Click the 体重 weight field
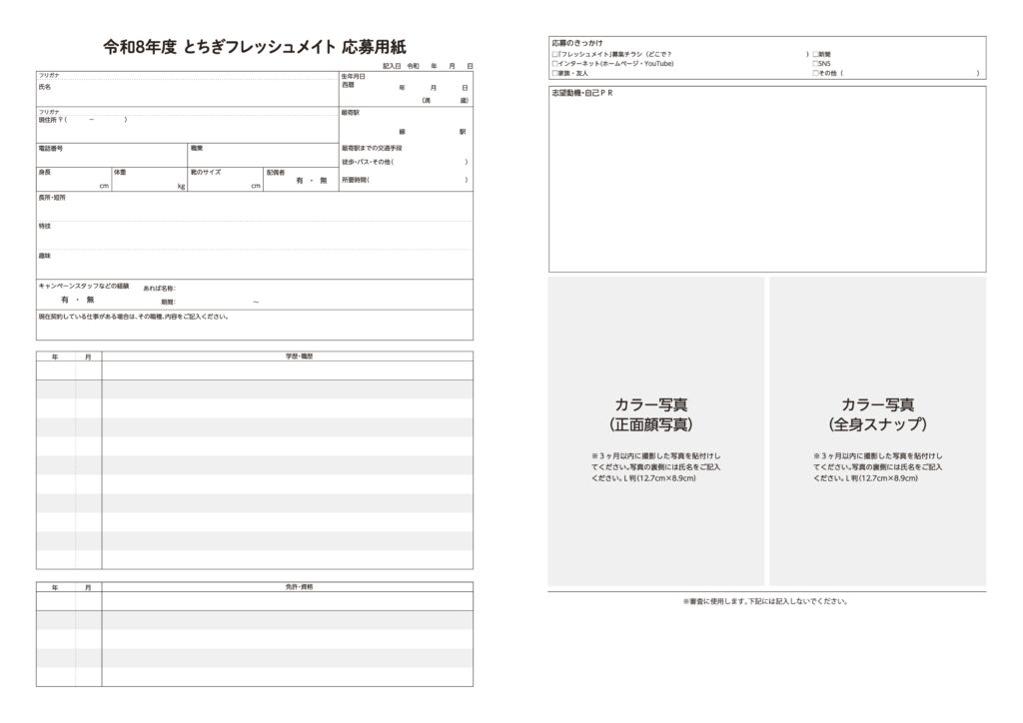1023x723 pixels. coord(148,183)
